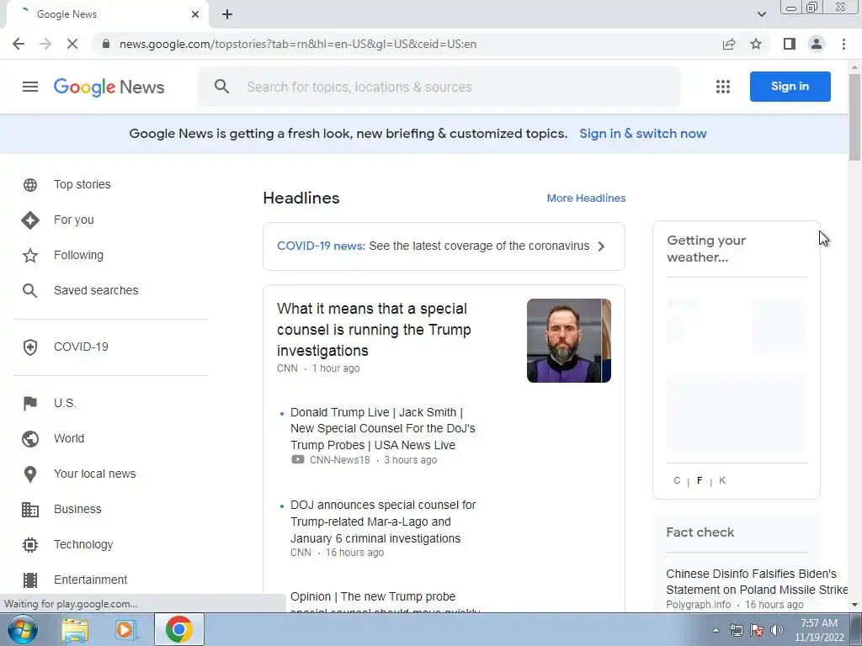Image resolution: width=862 pixels, height=646 pixels.
Task: Open the browser side panel
Action: click(x=790, y=44)
